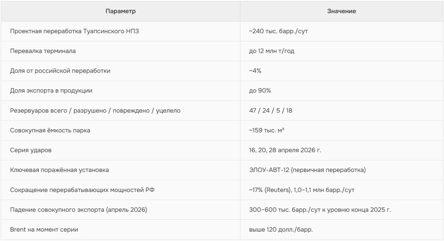Select the «Перевалка терминала» row label
This screenshot has height=241, width=444.
[x=43, y=51]
